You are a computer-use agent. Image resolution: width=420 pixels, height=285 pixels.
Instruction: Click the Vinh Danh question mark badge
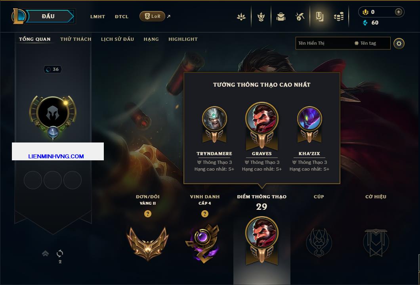point(204,213)
